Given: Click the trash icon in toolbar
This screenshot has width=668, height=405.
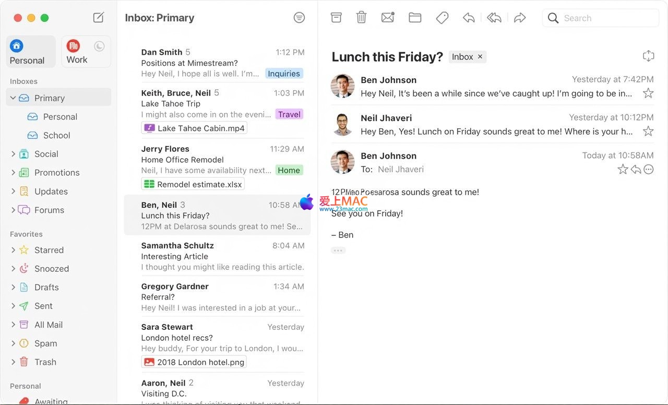Looking at the screenshot, I should pyautogui.click(x=361, y=18).
